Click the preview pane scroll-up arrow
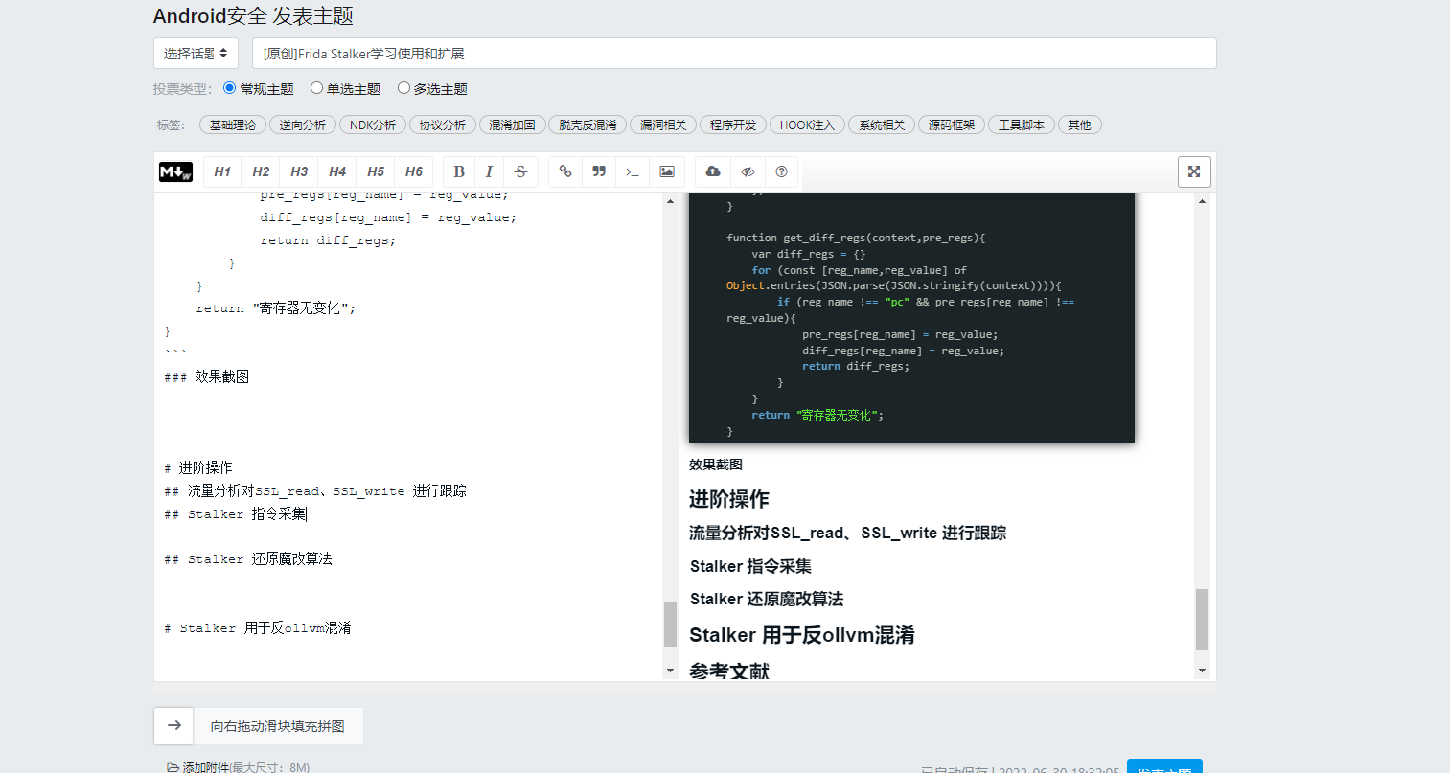This screenshot has width=1450, height=773. 1202,201
